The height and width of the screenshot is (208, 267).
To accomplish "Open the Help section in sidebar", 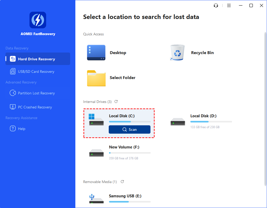I will coord(38,129).
